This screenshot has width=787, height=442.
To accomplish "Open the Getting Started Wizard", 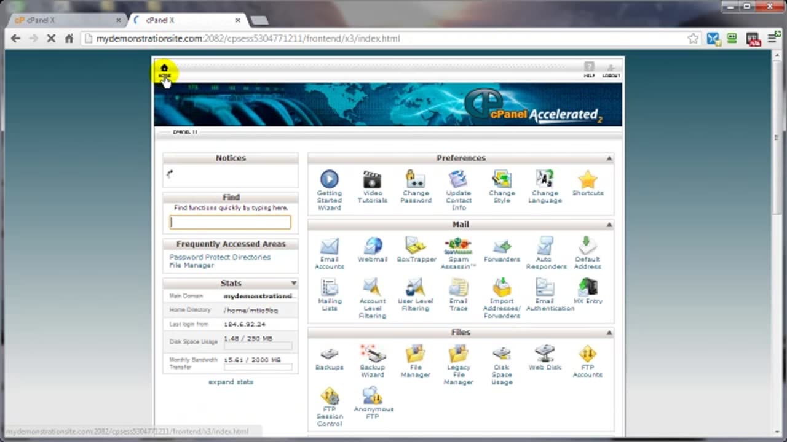I will [x=329, y=190].
